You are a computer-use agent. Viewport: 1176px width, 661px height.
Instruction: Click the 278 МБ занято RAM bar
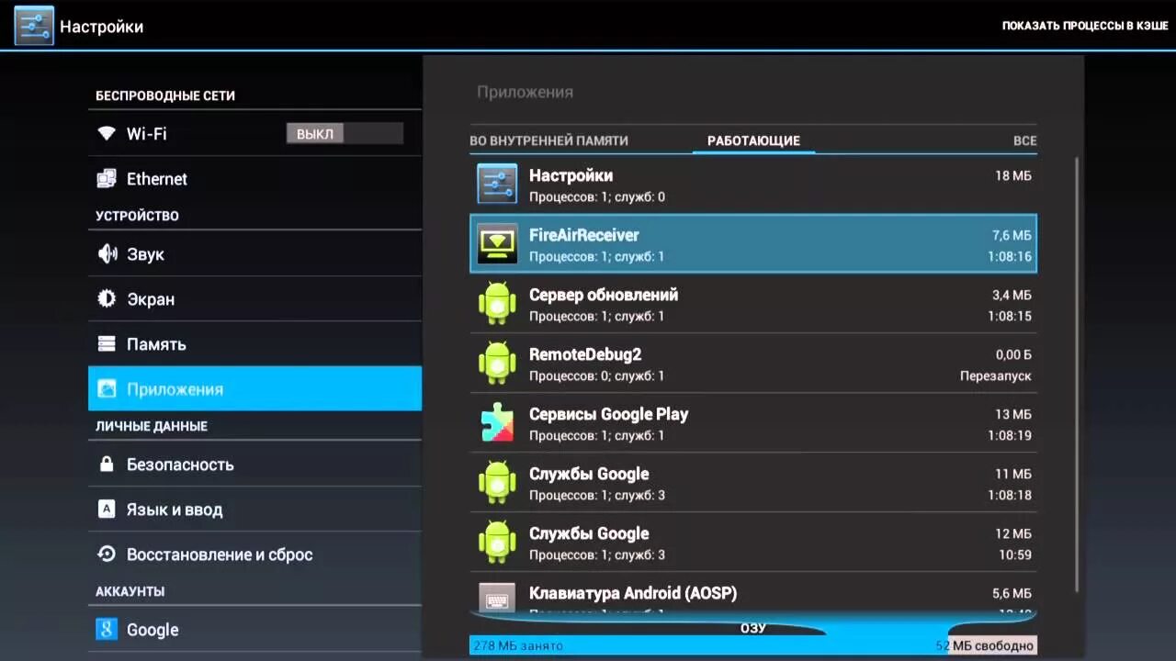click(x=708, y=645)
